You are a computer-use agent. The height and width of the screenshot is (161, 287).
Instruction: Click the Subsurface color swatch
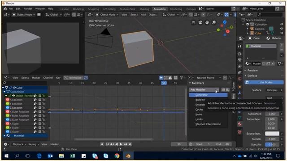(272, 134)
